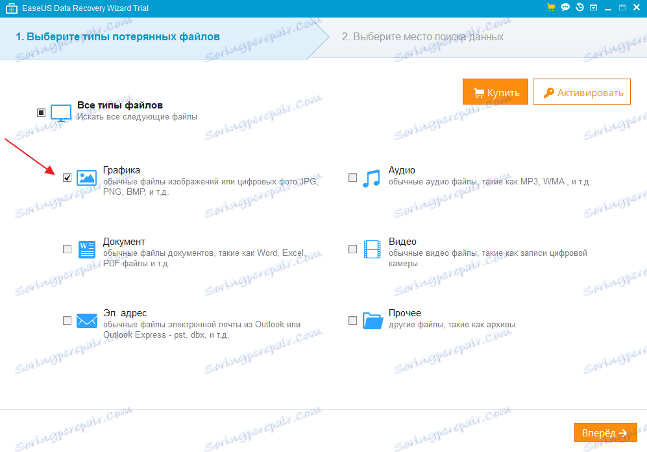Click the Аудио music note icon

[x=371, y=179]
